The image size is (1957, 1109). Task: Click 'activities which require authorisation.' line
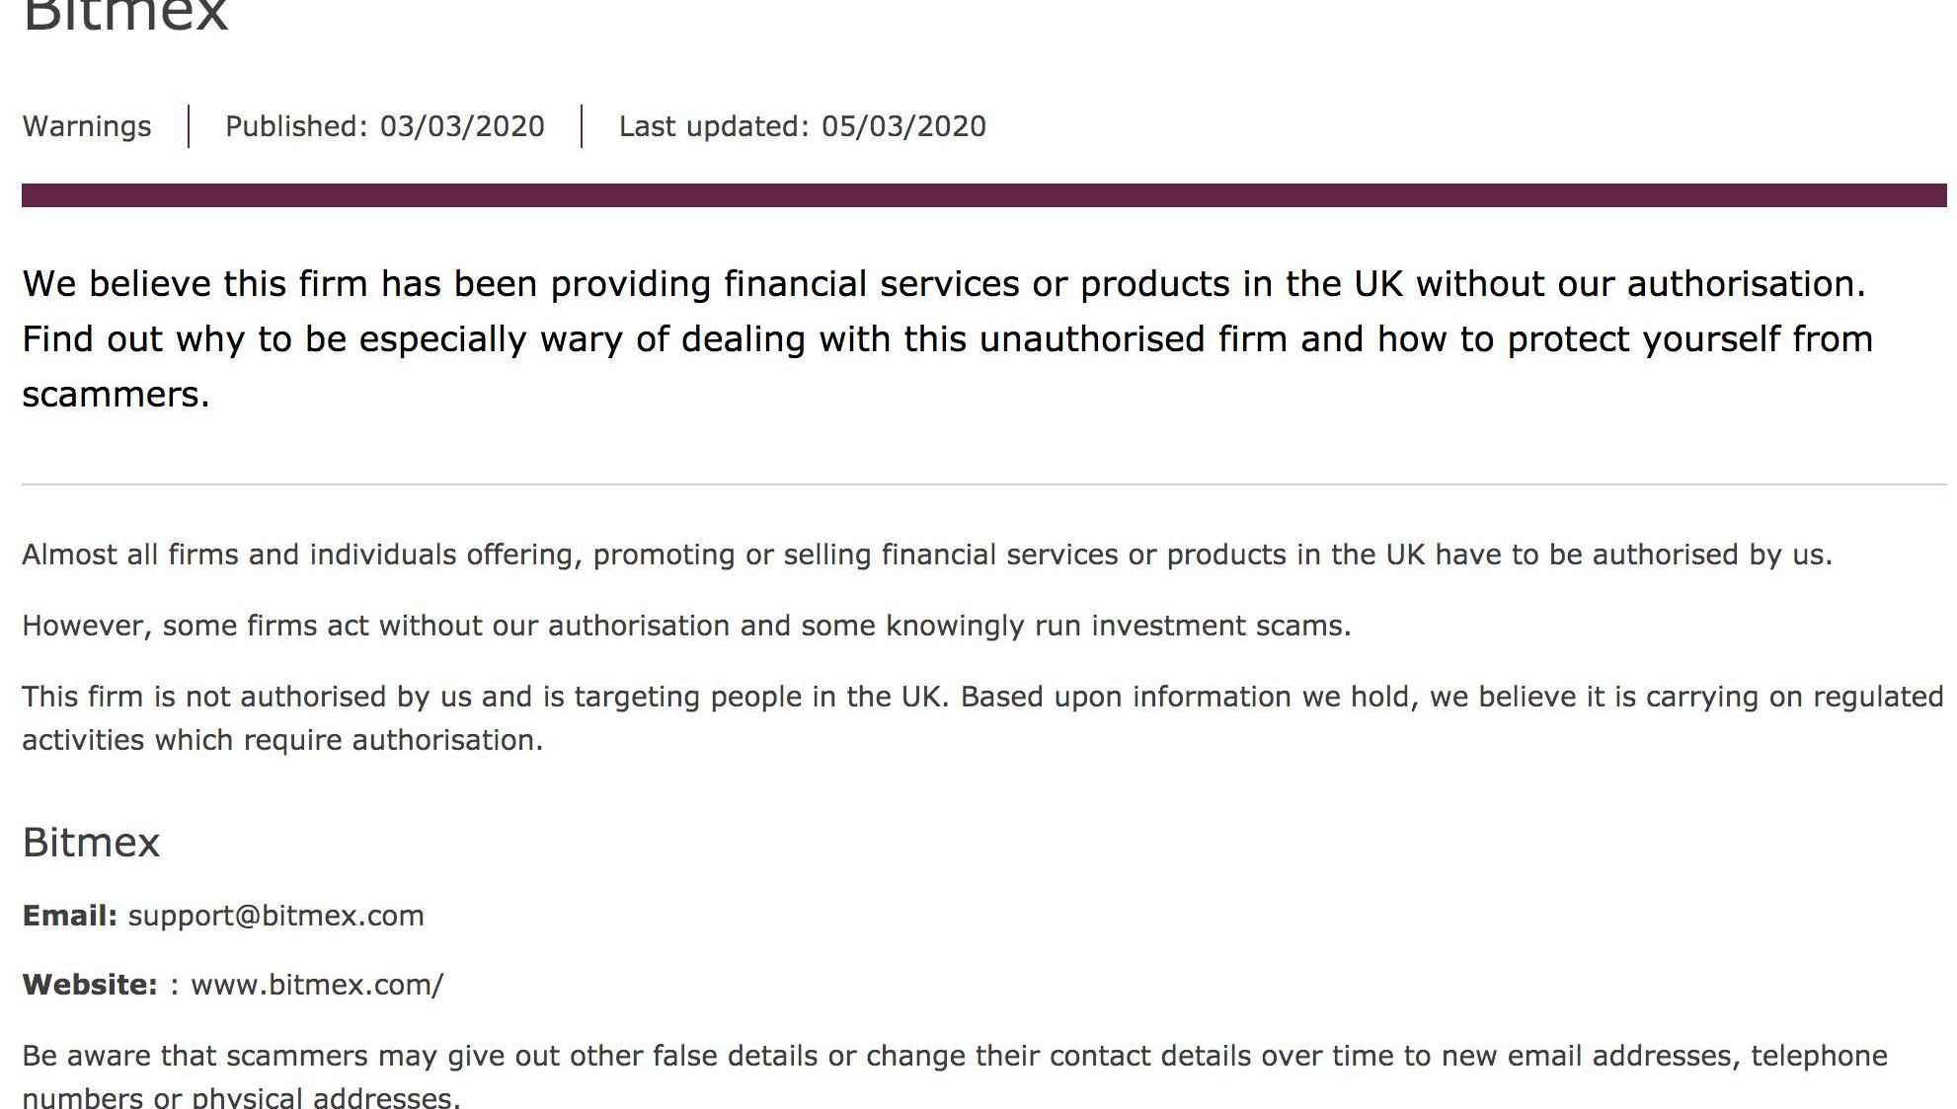(x=282, y=740)
